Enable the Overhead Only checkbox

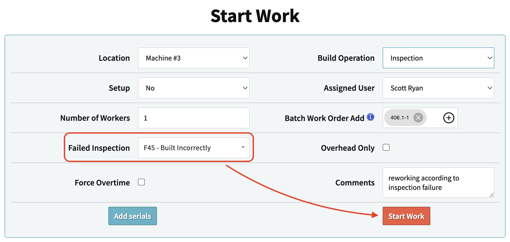pyautogui.click(x=386, y=147)
